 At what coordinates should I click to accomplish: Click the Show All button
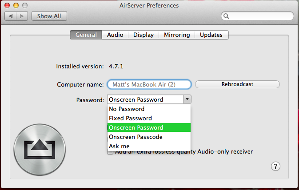(x=49, y=16)
